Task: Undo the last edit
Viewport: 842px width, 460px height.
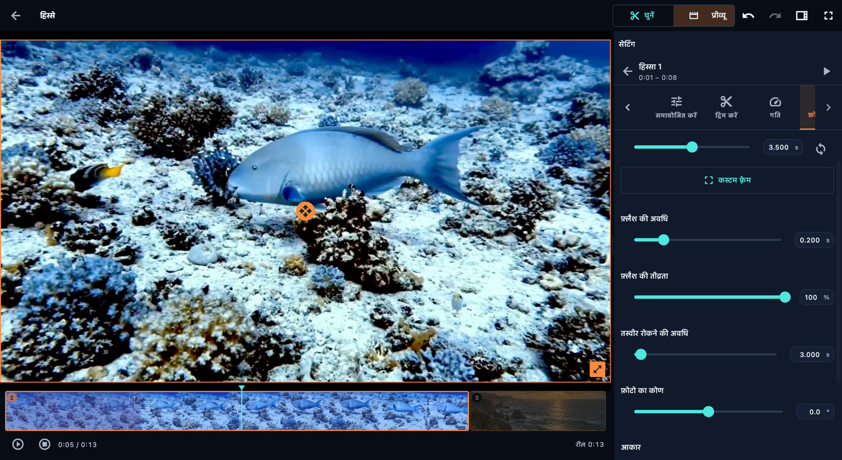Action: 748,16
